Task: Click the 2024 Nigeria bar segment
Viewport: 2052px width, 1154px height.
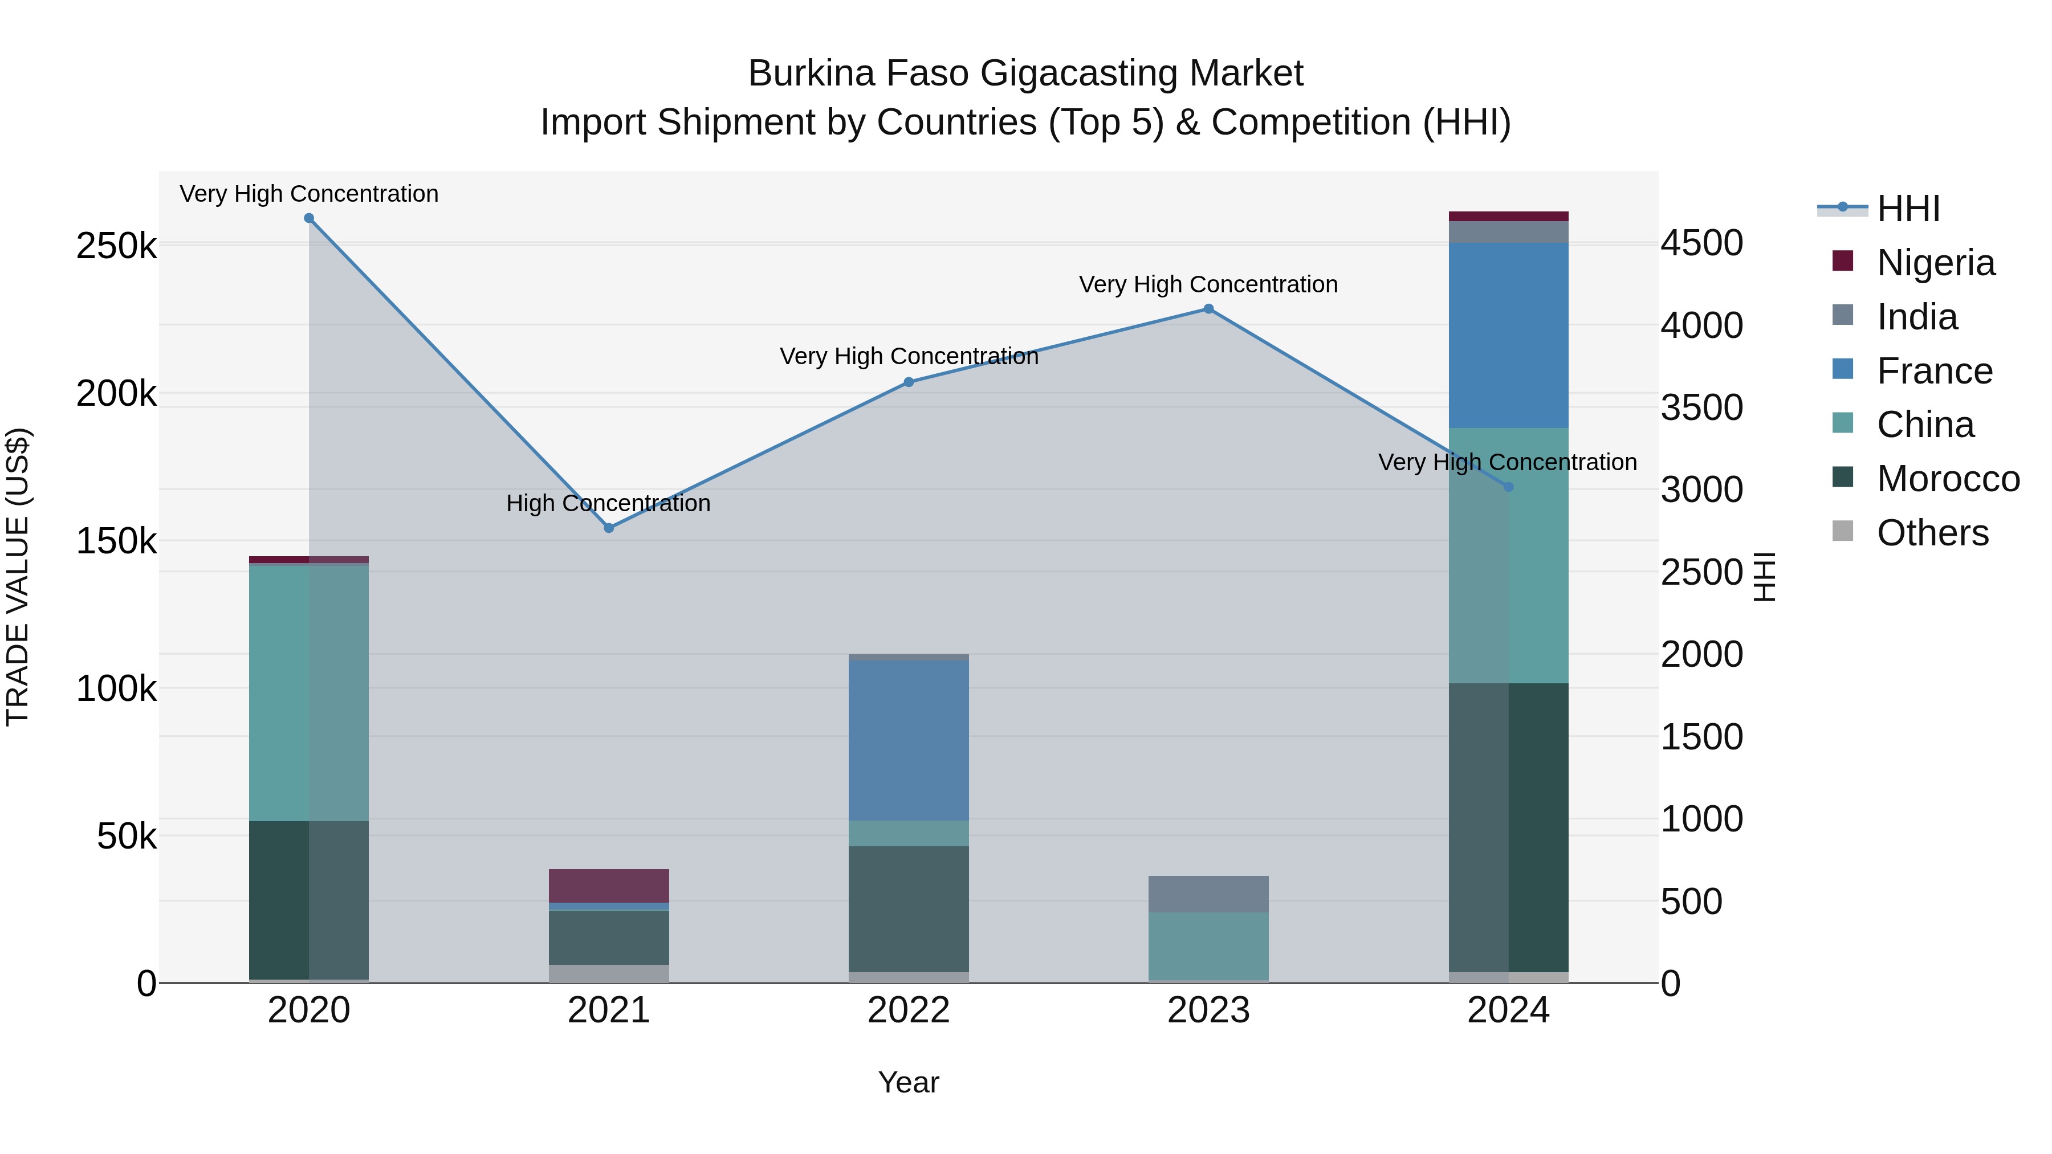Action: 1508,217
